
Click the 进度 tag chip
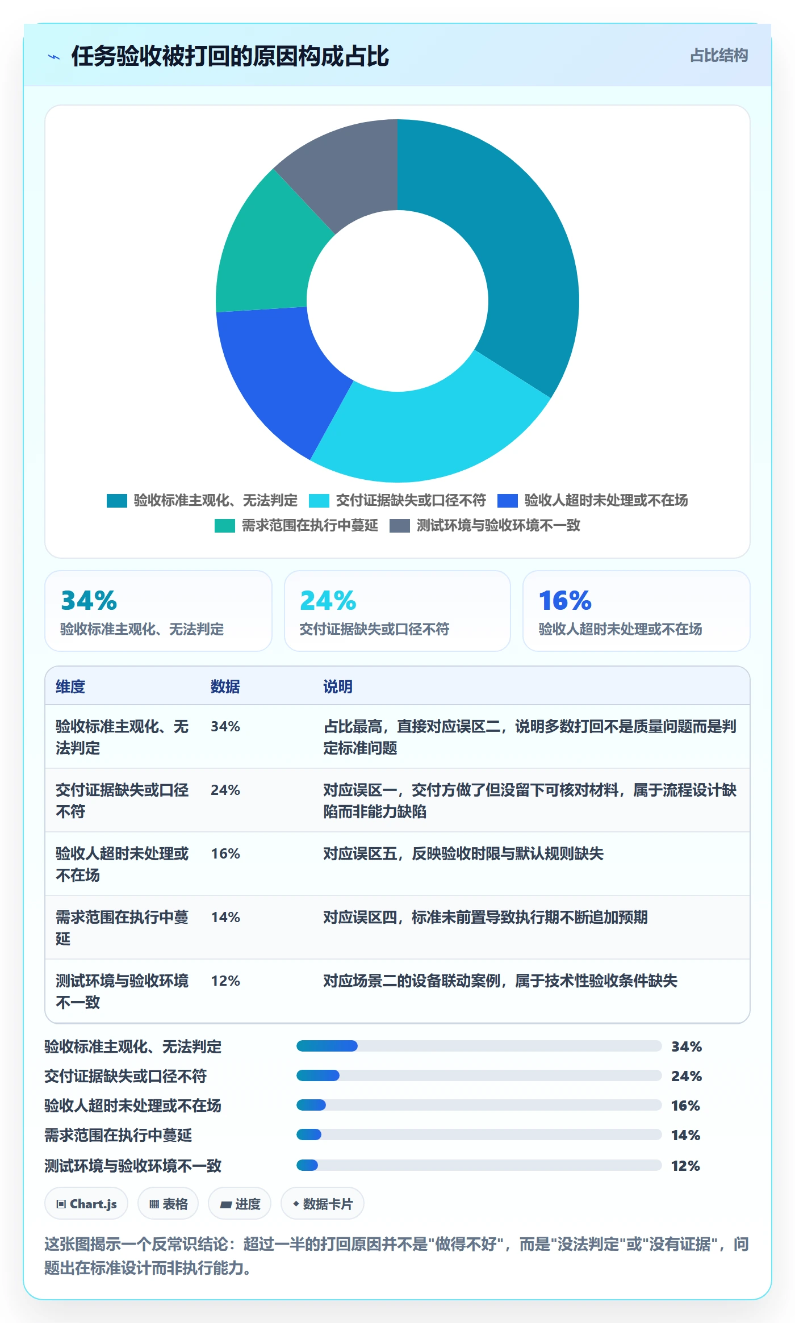[240, 1203]
